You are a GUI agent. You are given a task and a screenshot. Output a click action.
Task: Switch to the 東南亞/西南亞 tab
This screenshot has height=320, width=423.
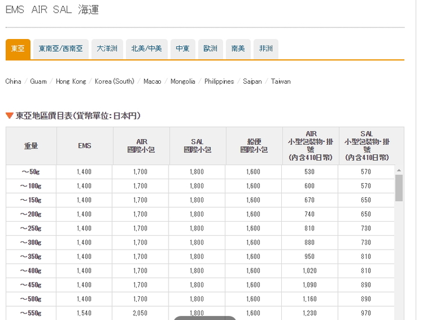pyautogui.click(x=60, y=49)
